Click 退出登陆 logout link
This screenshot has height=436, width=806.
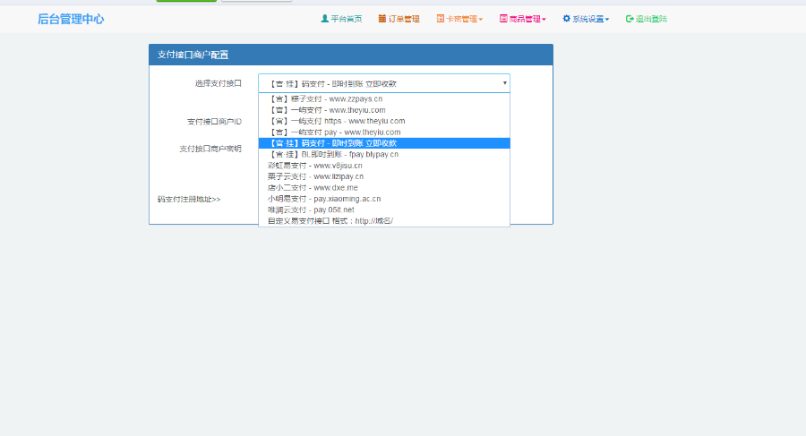coord(646,19)
